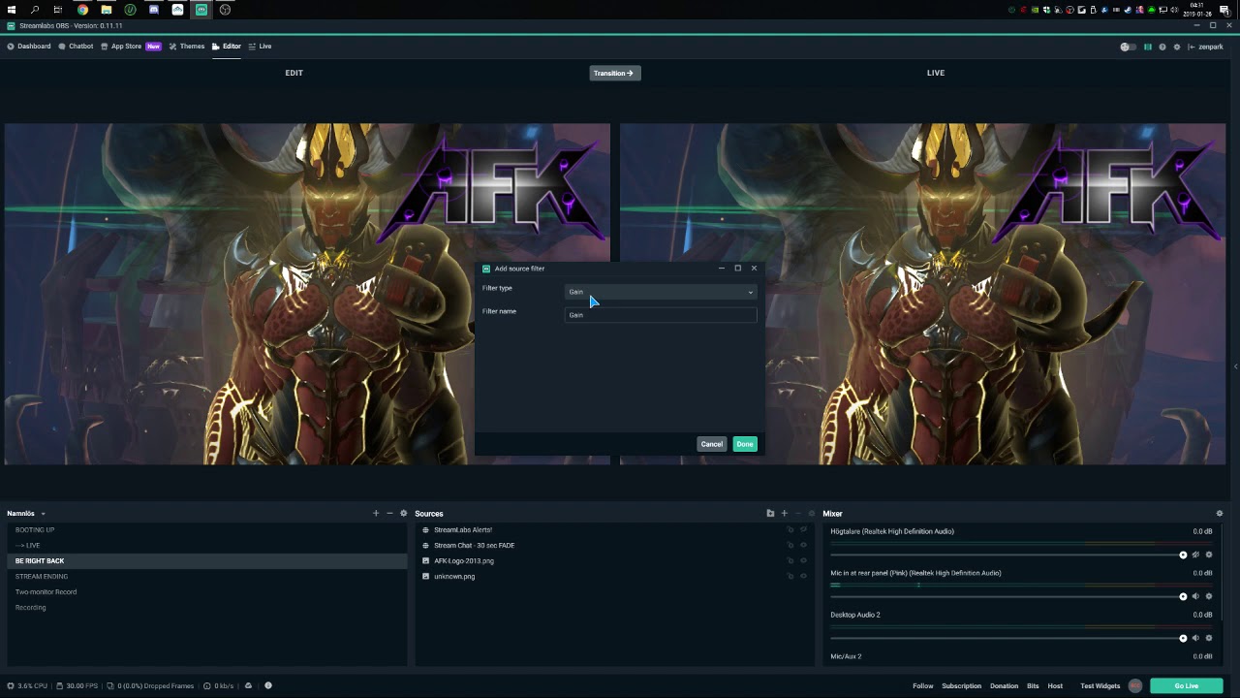Add a new source with the plus icon

785,514
